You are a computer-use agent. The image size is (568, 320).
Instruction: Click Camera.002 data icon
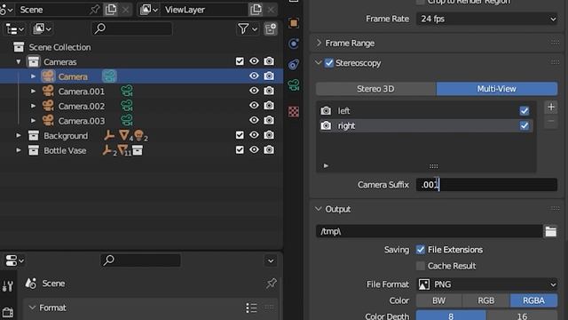tap(126, 106)
